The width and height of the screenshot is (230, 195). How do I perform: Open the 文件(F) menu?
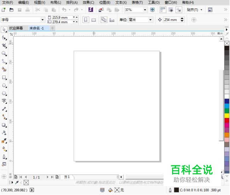point(8,2)
